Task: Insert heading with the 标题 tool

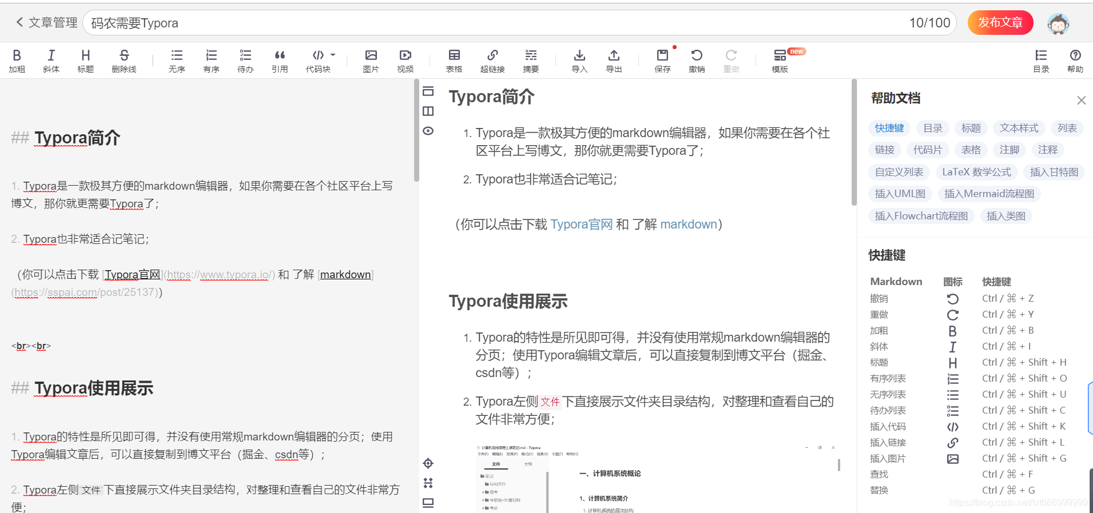Action: coord(86,61)
